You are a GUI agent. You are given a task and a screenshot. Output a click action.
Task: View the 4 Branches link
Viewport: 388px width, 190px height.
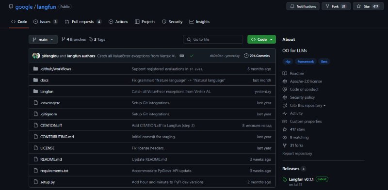click(74, 39)
